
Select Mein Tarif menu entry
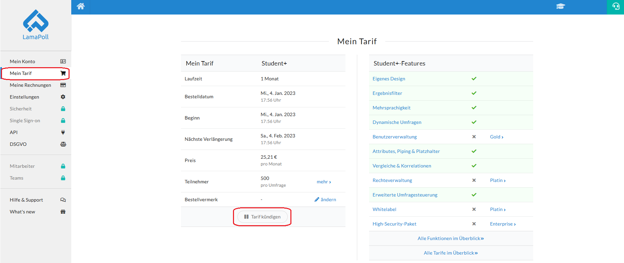[x=36, y=73]
